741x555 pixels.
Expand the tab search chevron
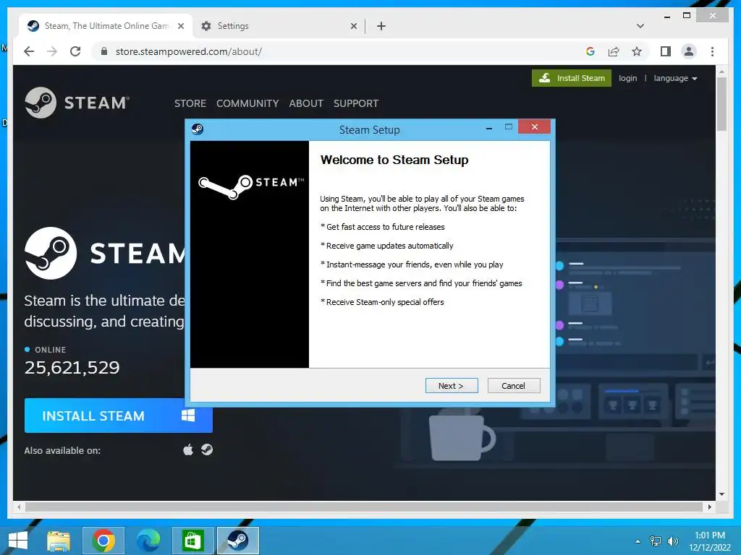point(640,26)
